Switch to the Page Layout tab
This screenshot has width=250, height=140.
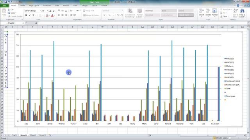34,5
